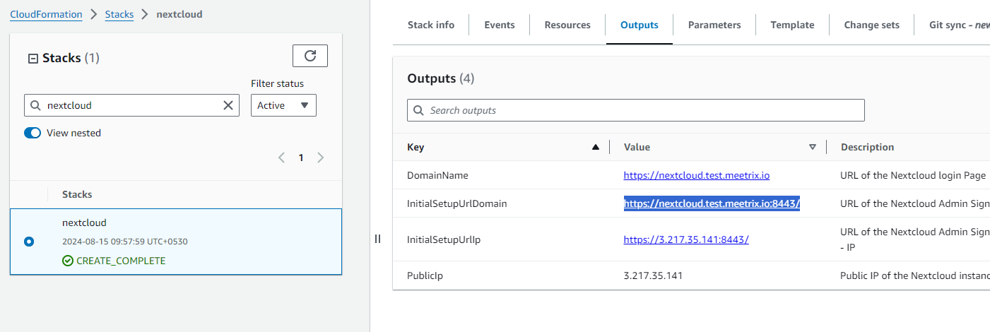Click the InitialSetupUrlDomain key cell
Image resolution: width=990 pixels, height=332 pixels.
coord(457,203)
